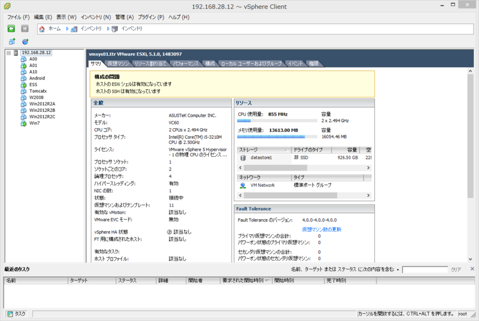Viewport: 479px width, 321px height.
Task: Switch to the 権限 tab
Action: (x=314, y=63)
